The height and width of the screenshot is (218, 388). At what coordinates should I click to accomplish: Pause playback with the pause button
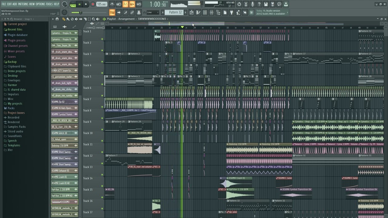point(79,4)
